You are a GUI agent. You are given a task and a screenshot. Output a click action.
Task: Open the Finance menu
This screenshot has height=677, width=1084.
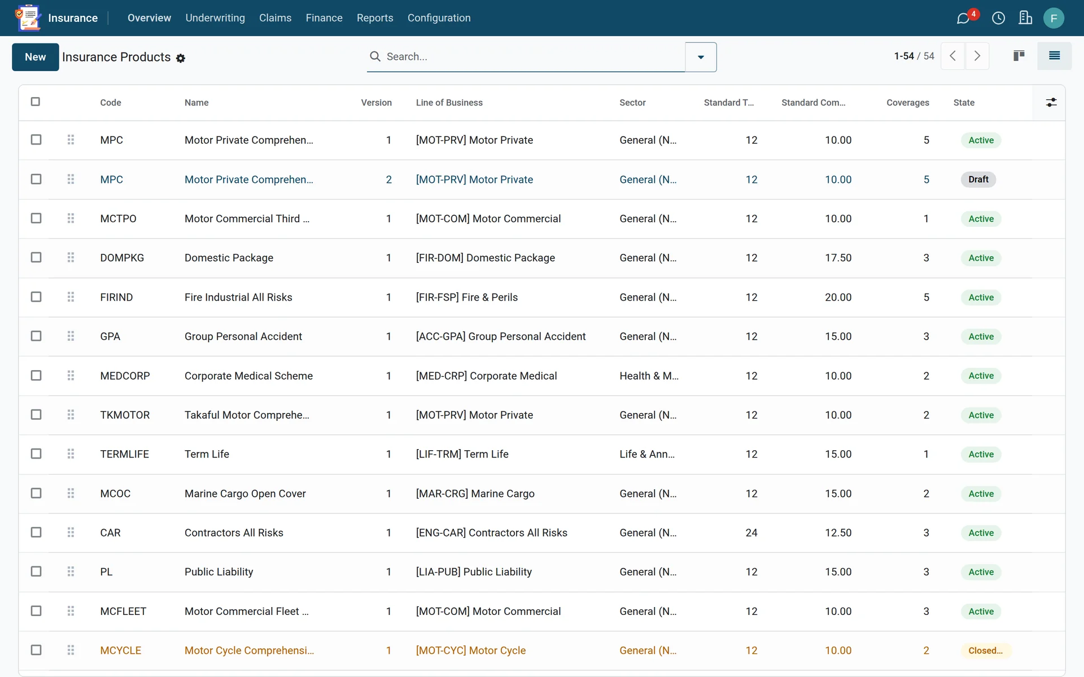[324, 18]
